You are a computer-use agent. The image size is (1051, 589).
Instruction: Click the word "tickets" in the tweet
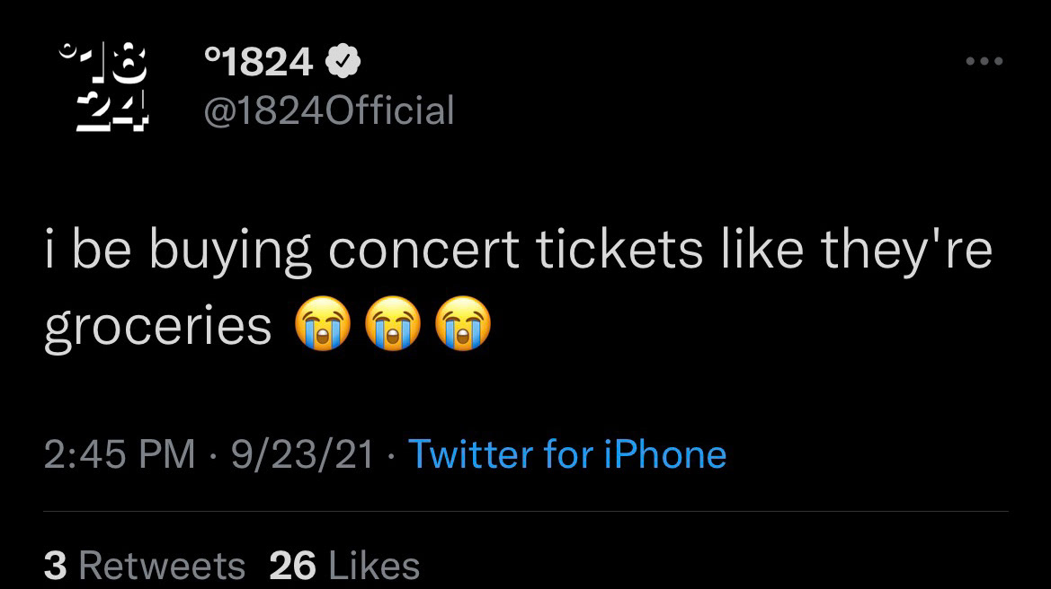point(620,252)
